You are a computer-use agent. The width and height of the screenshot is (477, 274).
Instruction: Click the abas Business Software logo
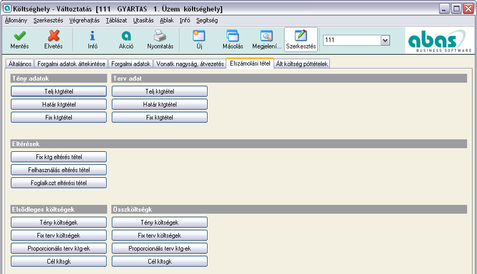point(440,41)
